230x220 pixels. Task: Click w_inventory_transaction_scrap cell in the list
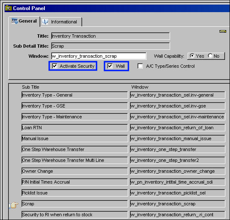[178, 204]
